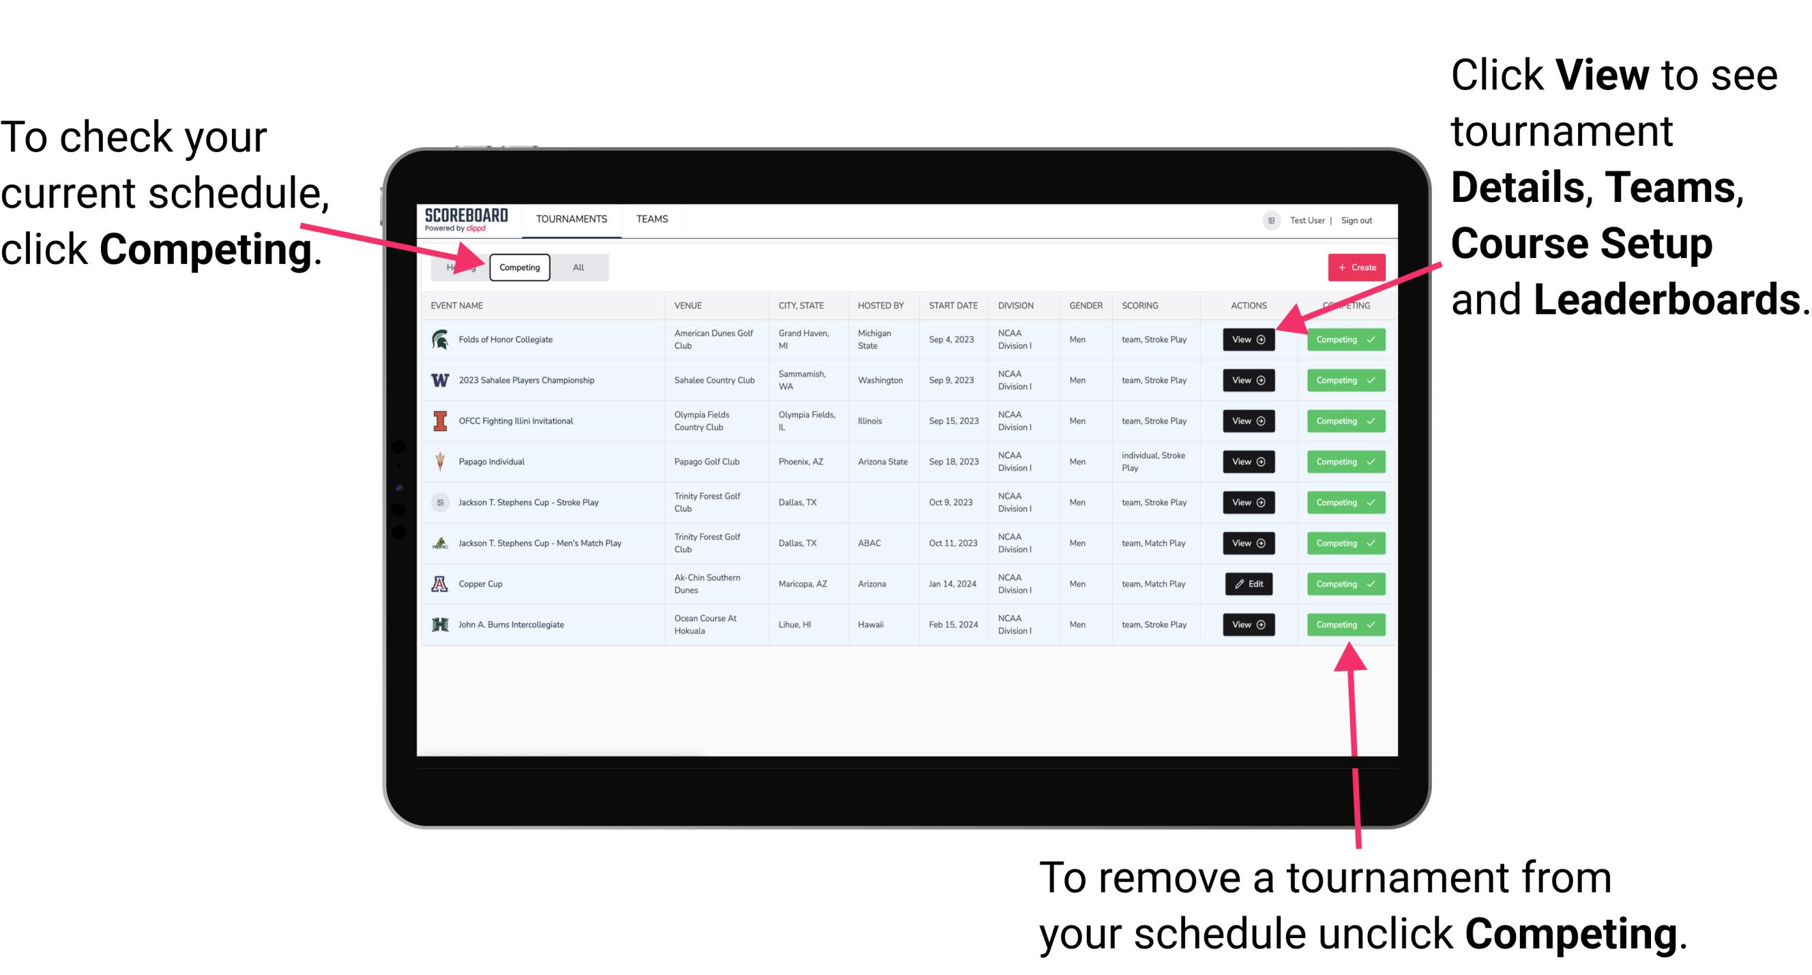Click the Tournaments menu item

tap(571, 220)
